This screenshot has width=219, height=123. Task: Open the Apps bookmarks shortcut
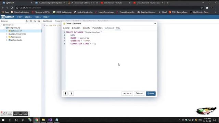click(5, 12)
